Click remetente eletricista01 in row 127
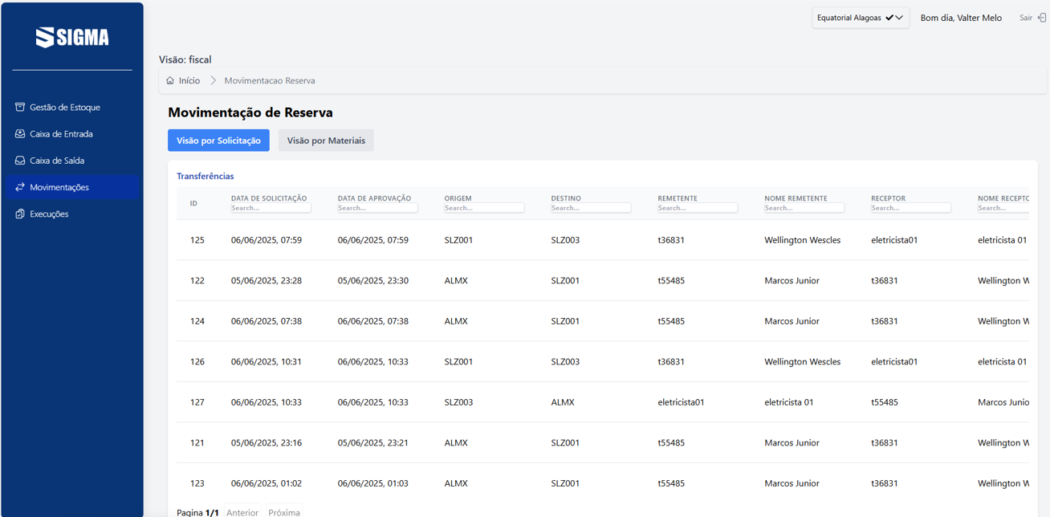 click(x=681, y=402)
